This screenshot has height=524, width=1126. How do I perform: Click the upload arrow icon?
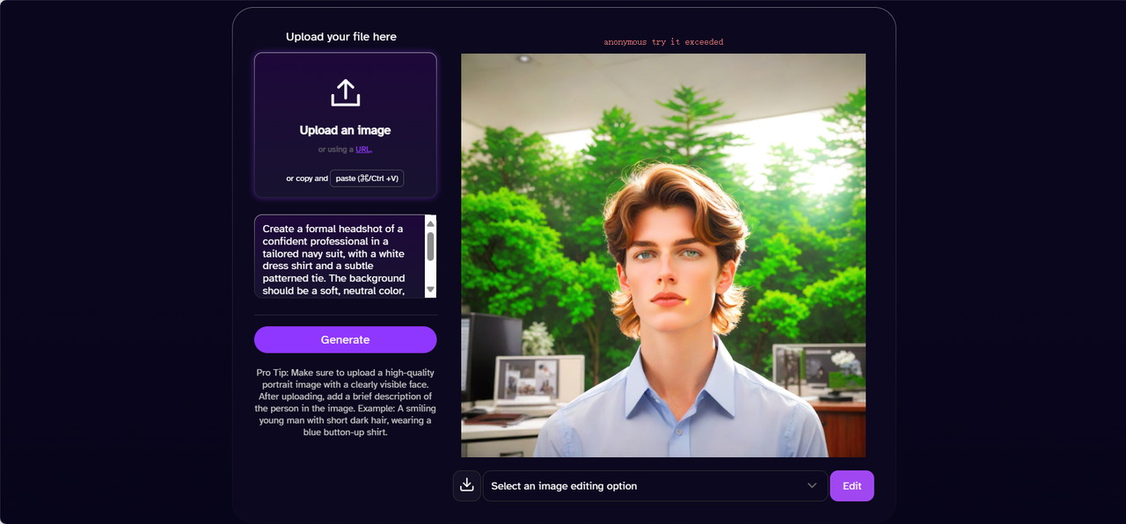[x=345, y=93]
